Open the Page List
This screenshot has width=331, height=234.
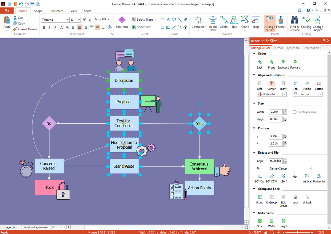[x=10, y=227]
